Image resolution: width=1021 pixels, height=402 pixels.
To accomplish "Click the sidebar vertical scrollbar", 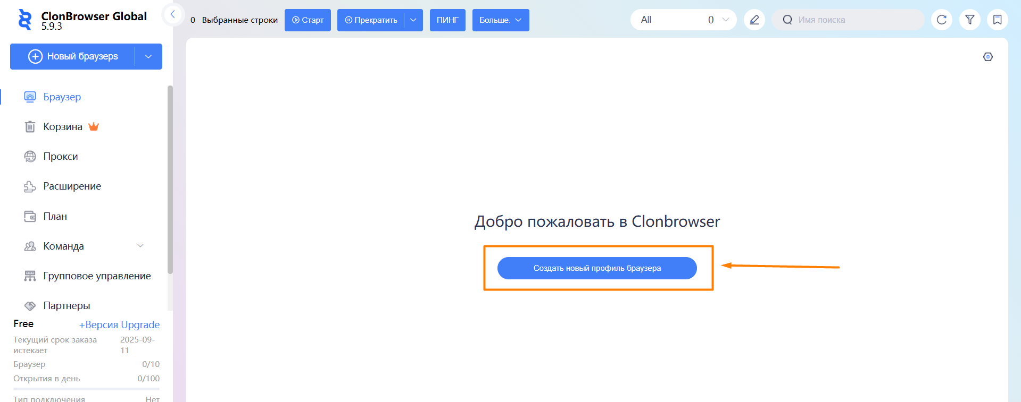I will click(x=170, y=179).
